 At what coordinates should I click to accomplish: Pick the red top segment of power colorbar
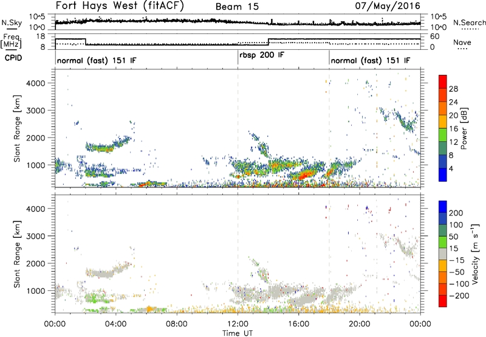443,82
